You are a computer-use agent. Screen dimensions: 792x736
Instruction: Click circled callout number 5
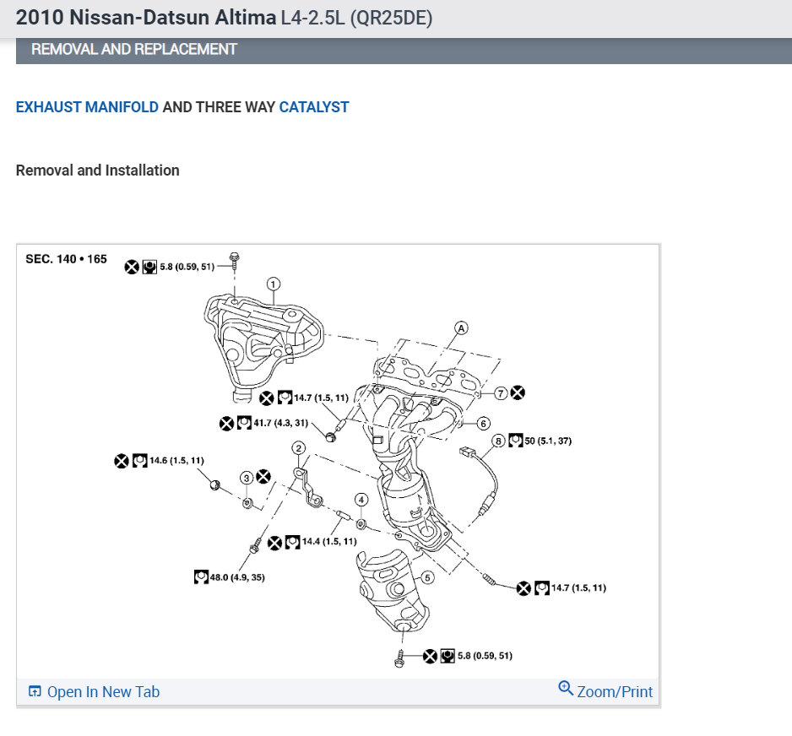point(427,577)
